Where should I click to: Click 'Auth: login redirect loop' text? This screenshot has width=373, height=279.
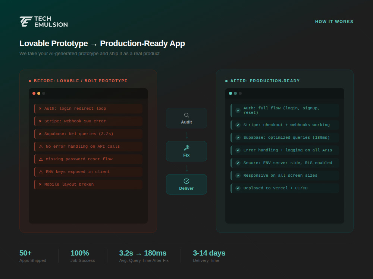click(75, 108)
